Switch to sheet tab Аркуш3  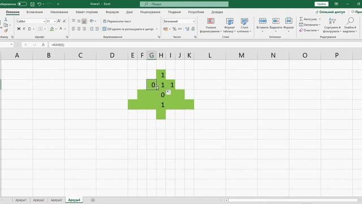pyautogui.click(x=57, y=200)
